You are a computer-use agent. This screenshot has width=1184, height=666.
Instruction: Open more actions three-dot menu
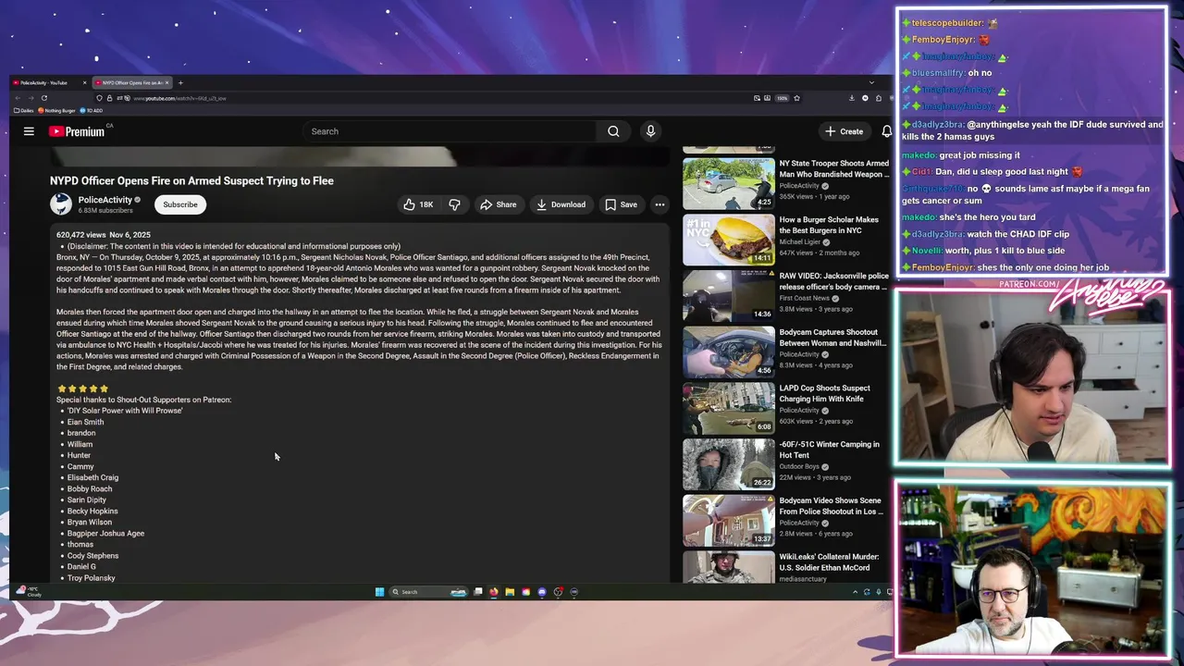click(660, 204)
